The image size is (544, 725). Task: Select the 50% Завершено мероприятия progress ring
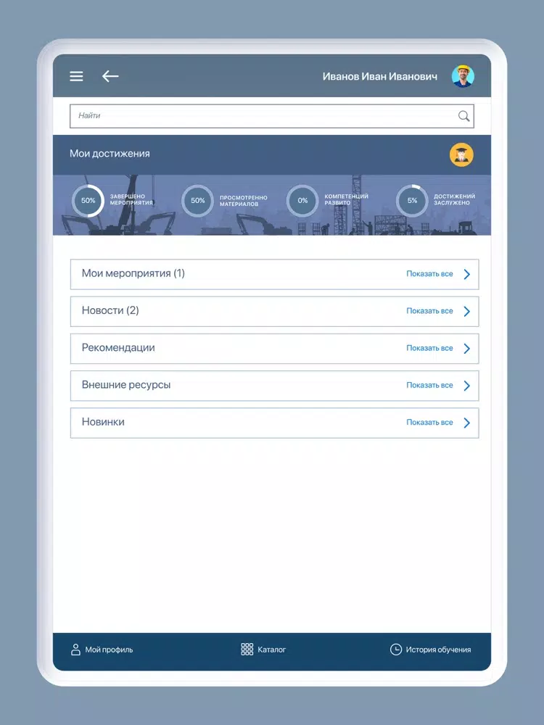click(88, 201)
